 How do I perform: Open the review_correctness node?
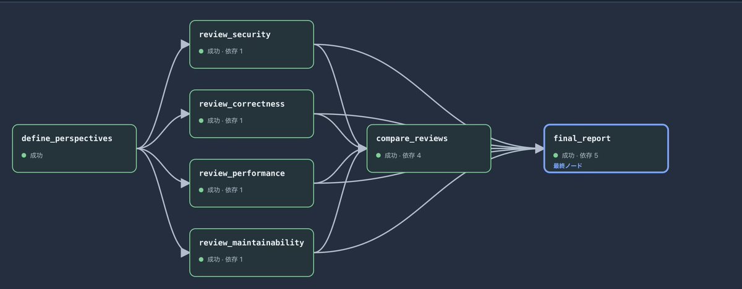pyautogui.click(x=252, y=114)
